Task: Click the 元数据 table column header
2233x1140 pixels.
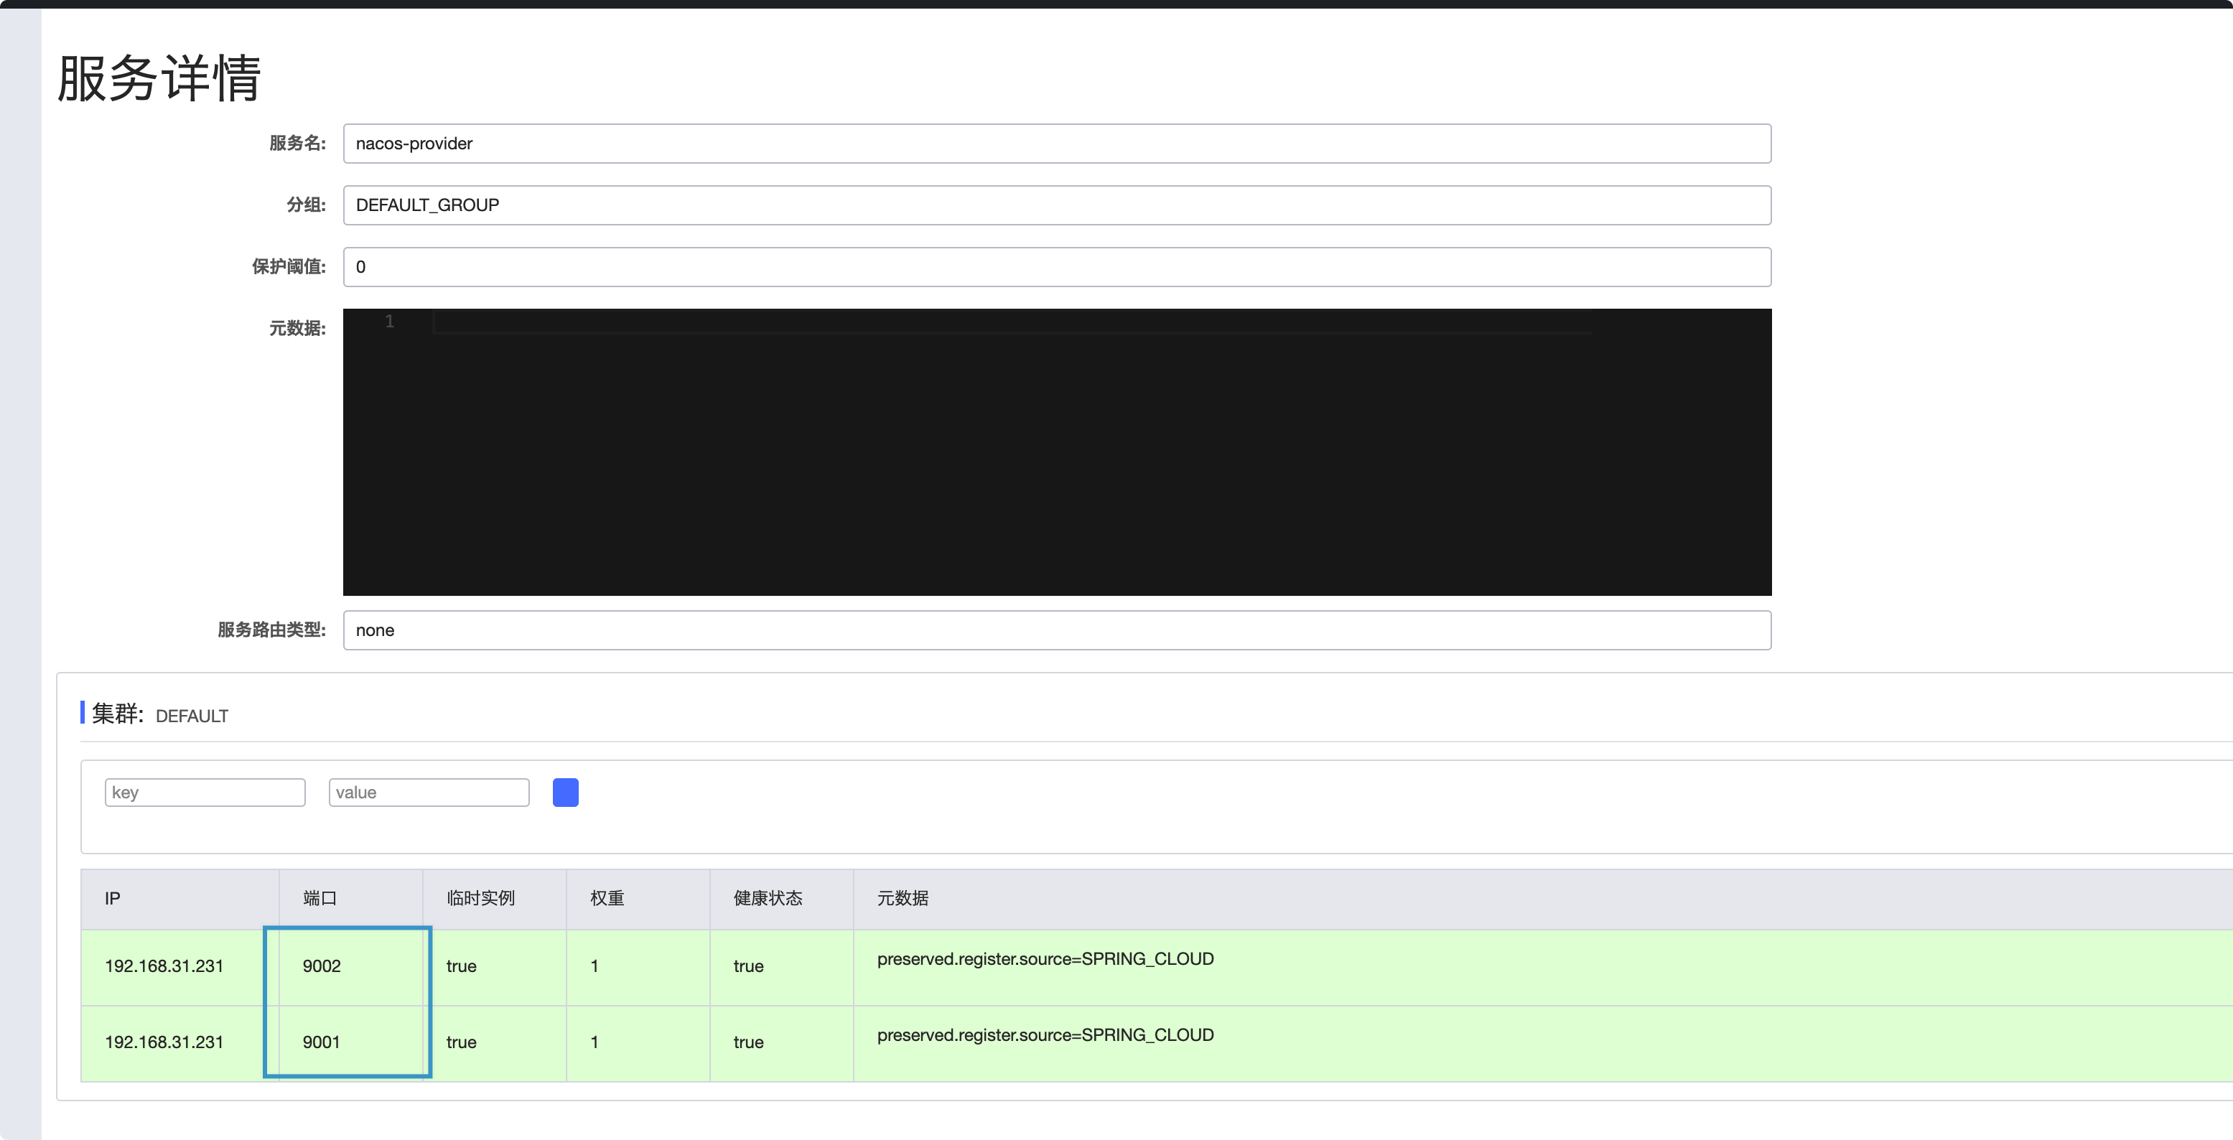Action: click(x=903, y=899)
